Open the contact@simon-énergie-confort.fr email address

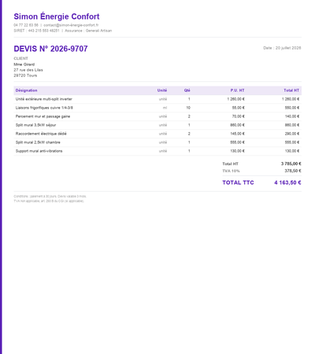coord(71,25)
